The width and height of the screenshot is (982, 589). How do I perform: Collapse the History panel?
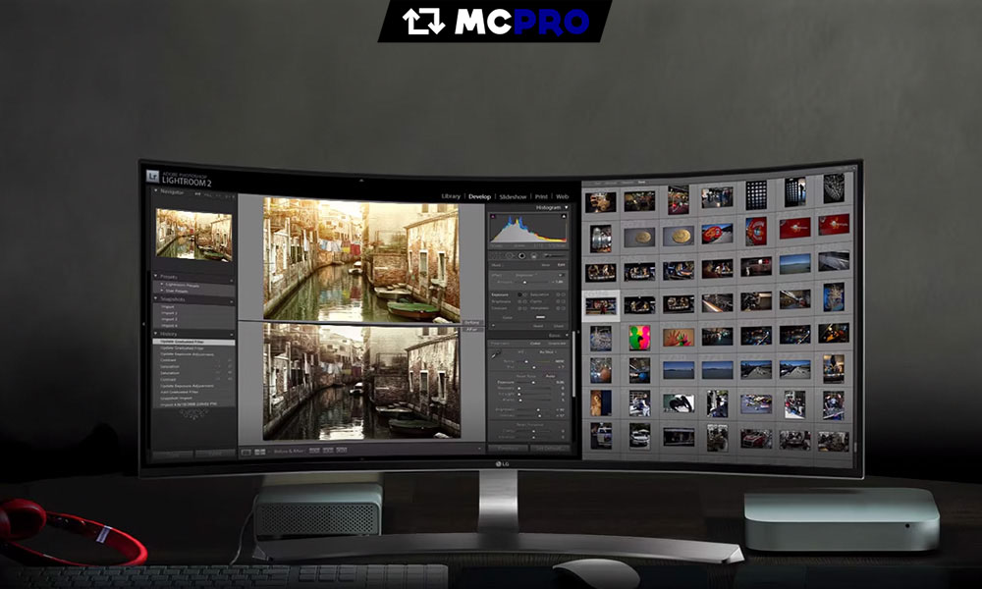point(156,333)
